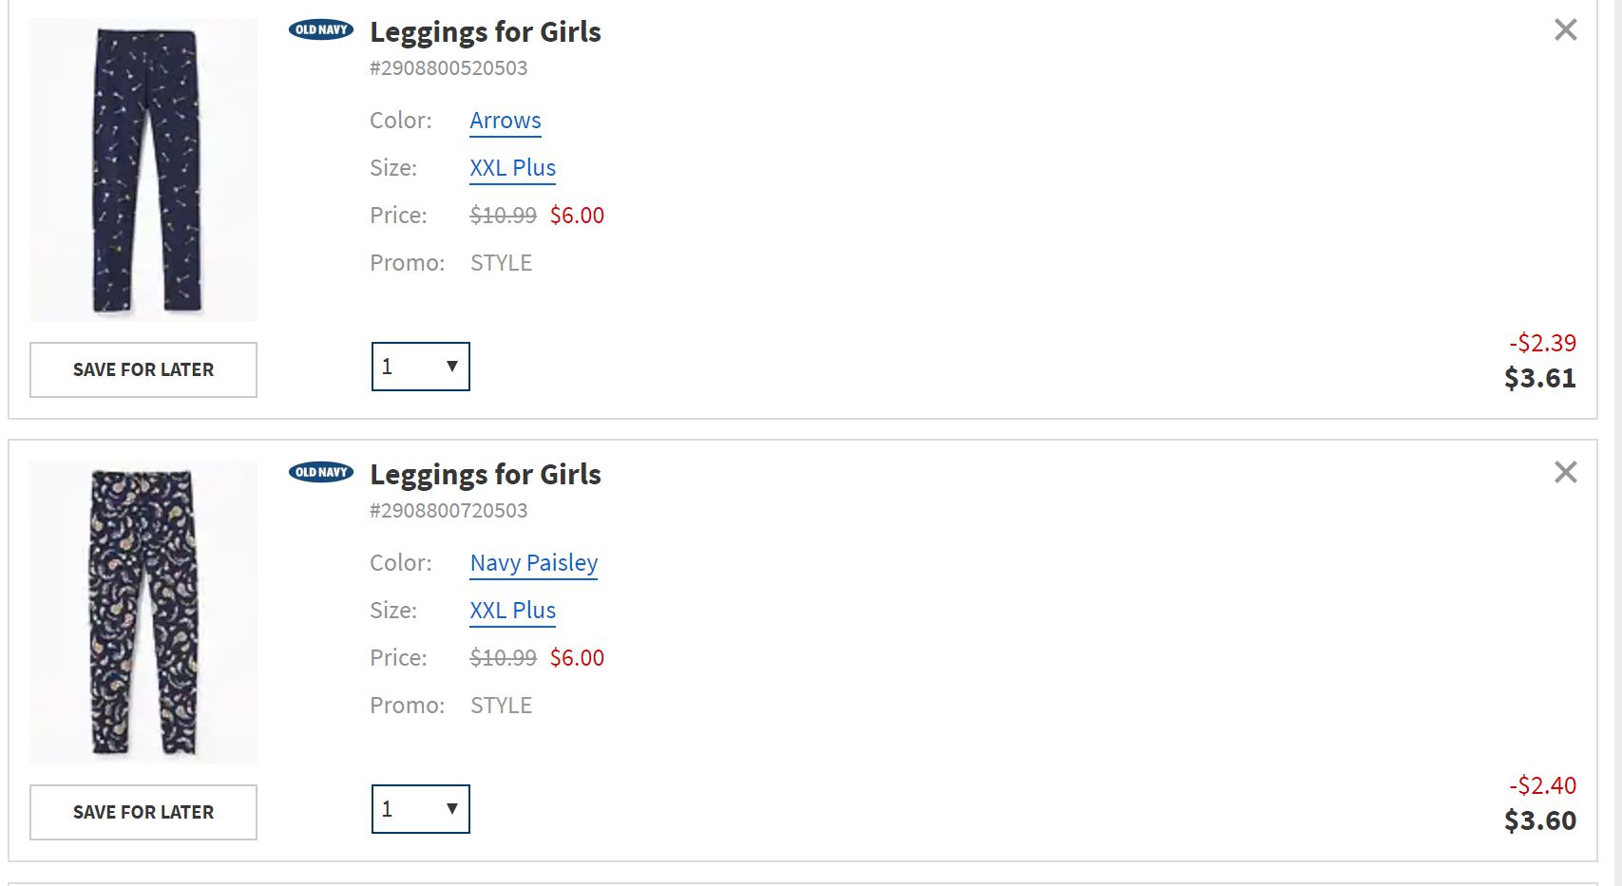Save the Navy Paisley leggings for later
This screenshot has width=1622, height=886.
pos(143,812)
